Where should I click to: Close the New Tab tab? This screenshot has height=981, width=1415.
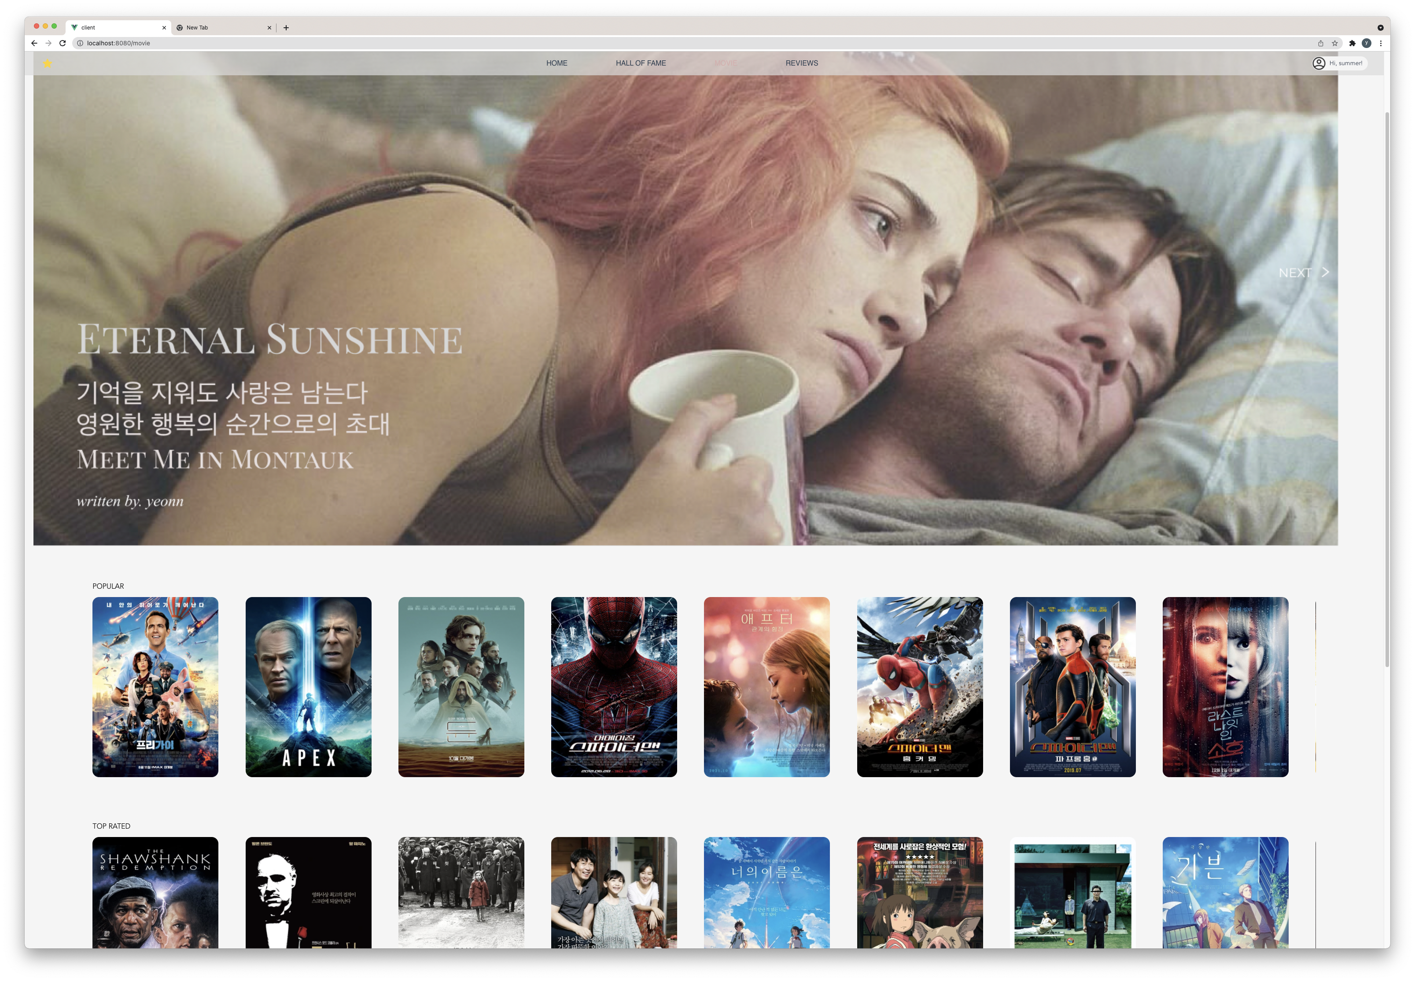pos(269,28)
